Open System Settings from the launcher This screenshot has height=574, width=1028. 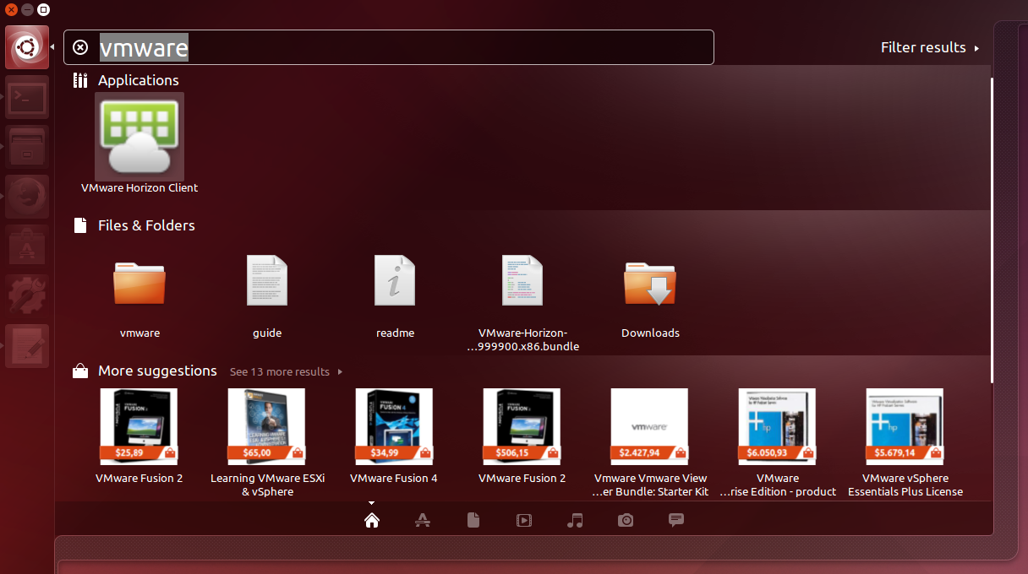[x=27, y=296]
